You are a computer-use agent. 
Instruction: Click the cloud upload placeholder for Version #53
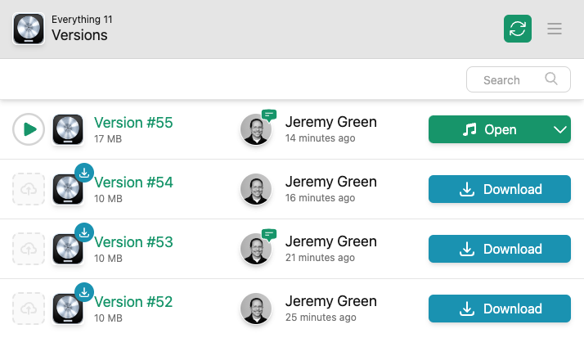pos(29,249)
